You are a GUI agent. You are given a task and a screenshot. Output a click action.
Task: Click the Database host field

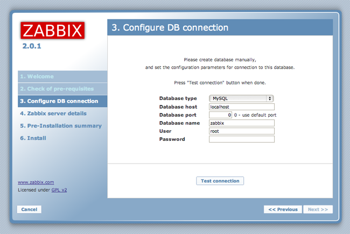[241, 107]
